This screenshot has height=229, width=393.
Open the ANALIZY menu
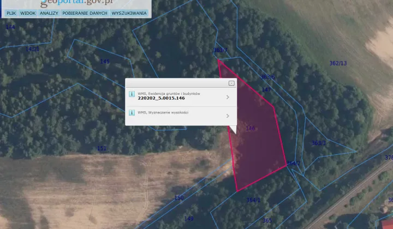49,13
